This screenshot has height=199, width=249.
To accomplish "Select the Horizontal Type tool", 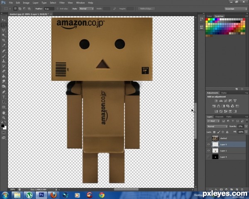I will tap(4, 97).
